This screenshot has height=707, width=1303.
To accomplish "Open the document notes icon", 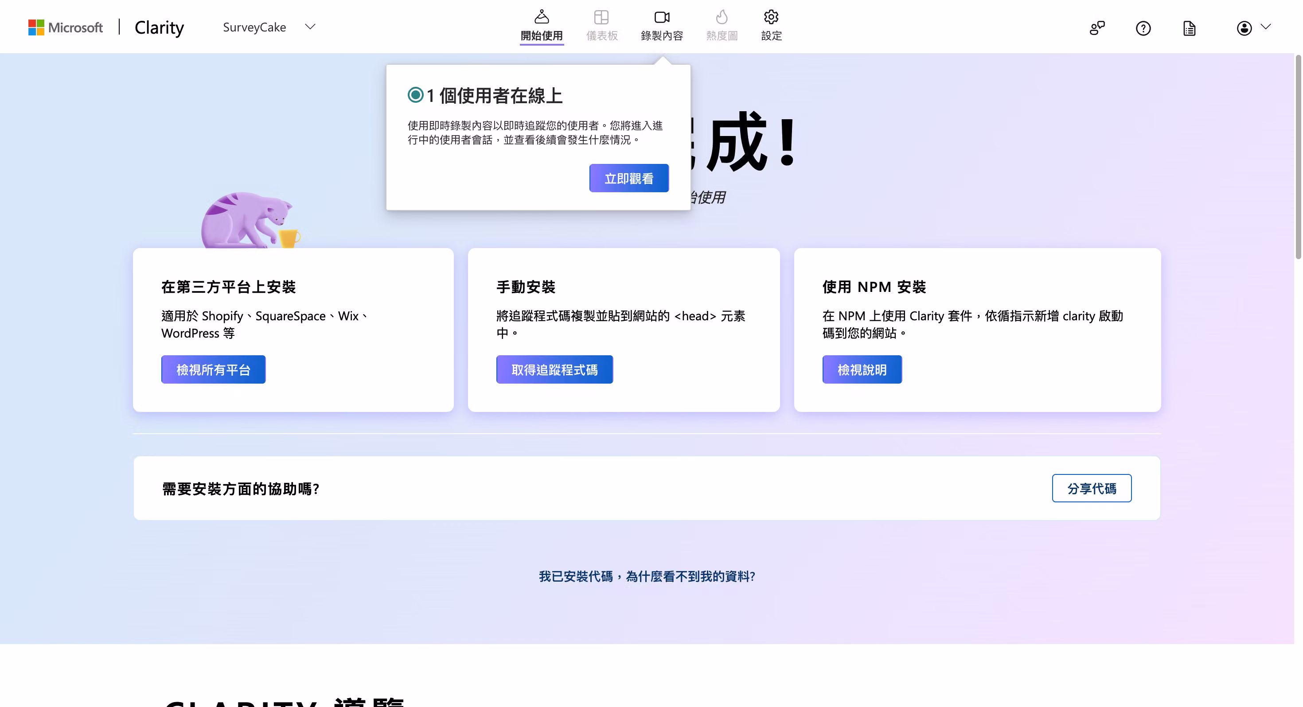I will pyautogui.click(x=1189, y=28).
